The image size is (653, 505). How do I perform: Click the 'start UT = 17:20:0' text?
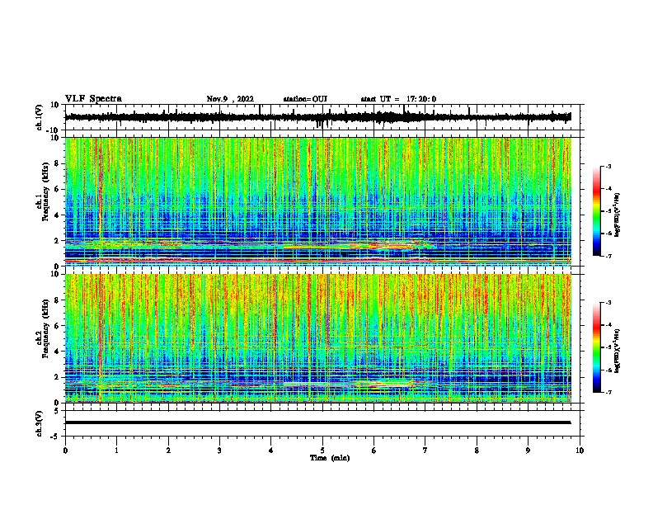pyautogui.click(x=398, y=99)
